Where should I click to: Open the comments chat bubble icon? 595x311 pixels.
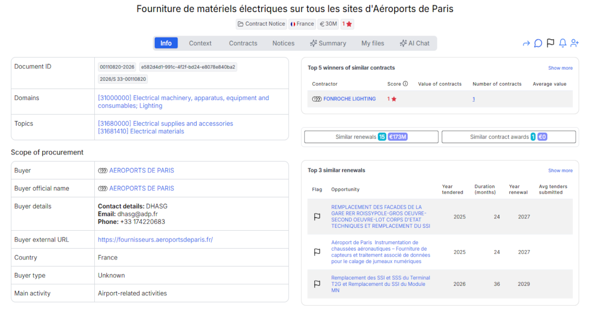(x=538, y=43)
